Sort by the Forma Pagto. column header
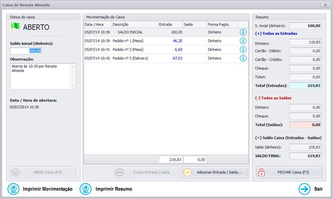This screenshot has width=333, height=199. click(222, 24)
